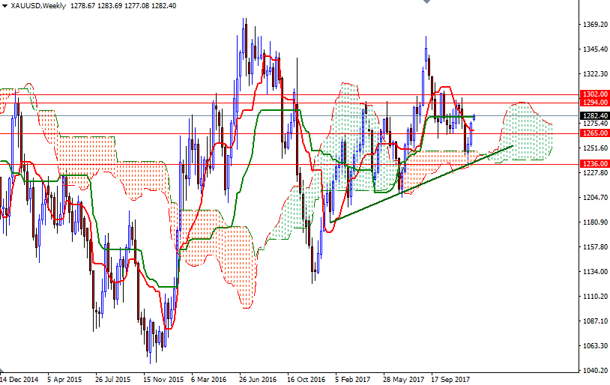Select the red 1294.00 price level label
610x385 pixels.
tap(594, 102)
